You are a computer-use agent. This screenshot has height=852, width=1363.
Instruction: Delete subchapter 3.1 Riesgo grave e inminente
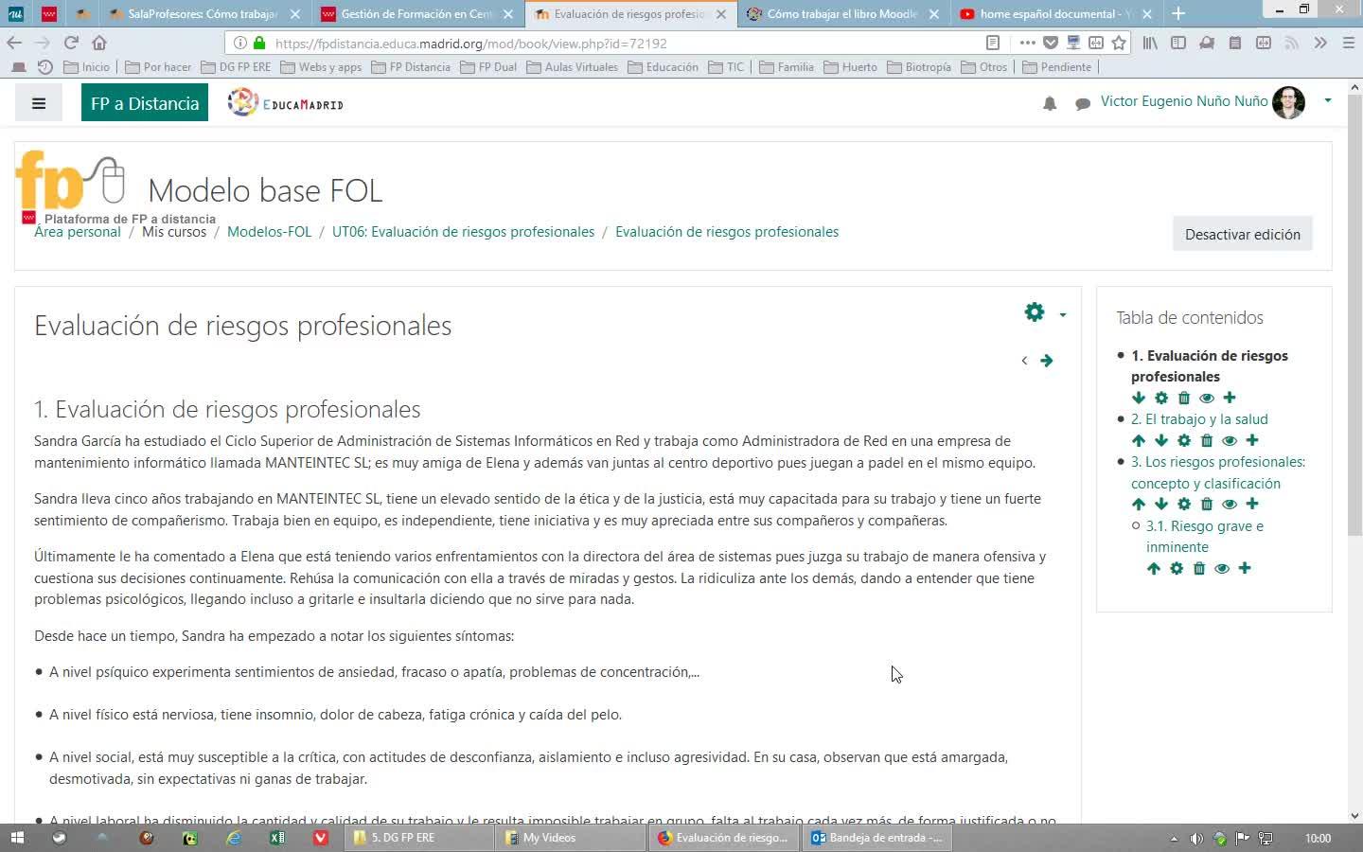[1199, 568]
